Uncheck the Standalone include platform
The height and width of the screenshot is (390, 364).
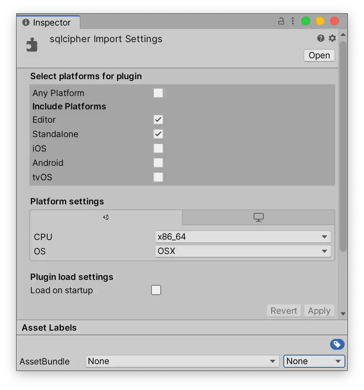pos(158,134)
